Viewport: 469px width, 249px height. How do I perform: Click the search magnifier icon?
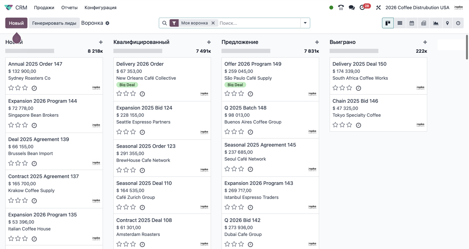[x=165, y=23]
